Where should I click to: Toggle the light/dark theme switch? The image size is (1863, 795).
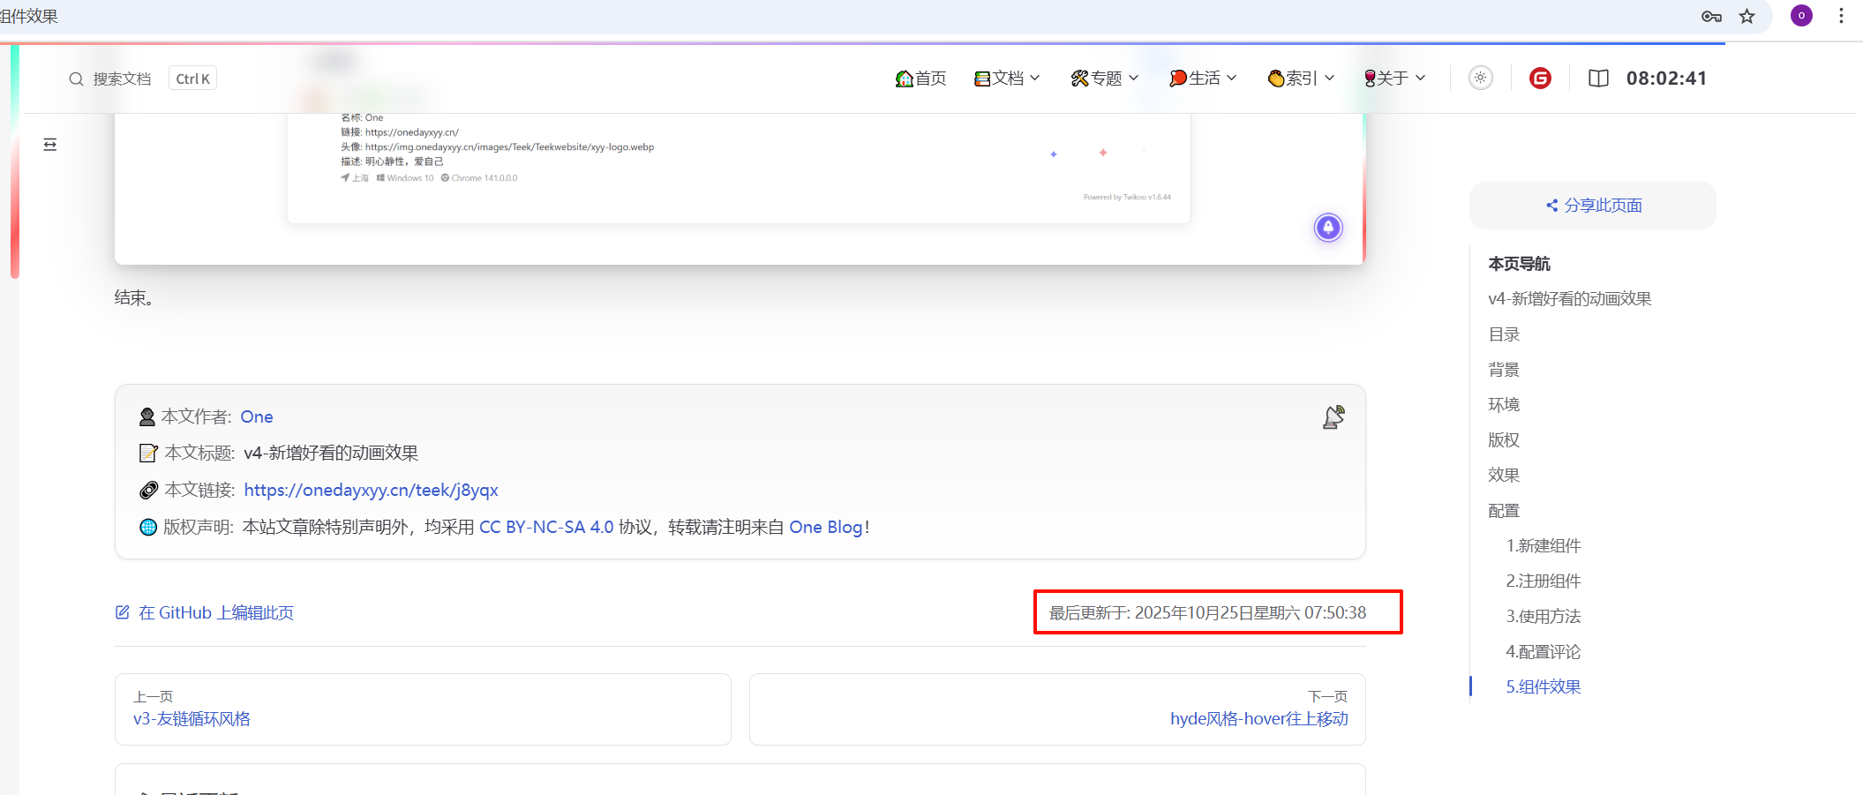pos(1481,79)
